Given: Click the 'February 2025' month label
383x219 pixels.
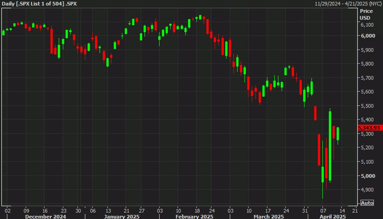Looking at the screenshot, I should tap(195, 216).
